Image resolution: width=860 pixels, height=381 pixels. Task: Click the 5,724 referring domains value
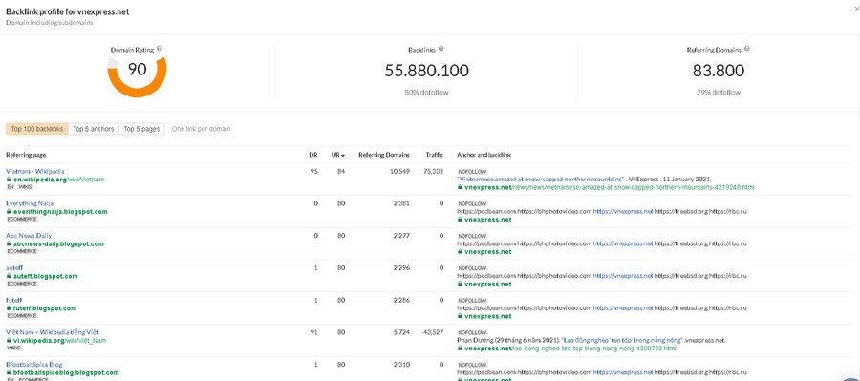click(x=401, y=332)
